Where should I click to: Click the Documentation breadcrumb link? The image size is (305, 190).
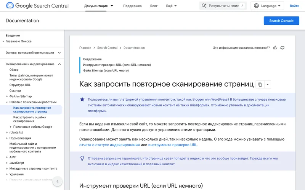(x=134, y=48)
